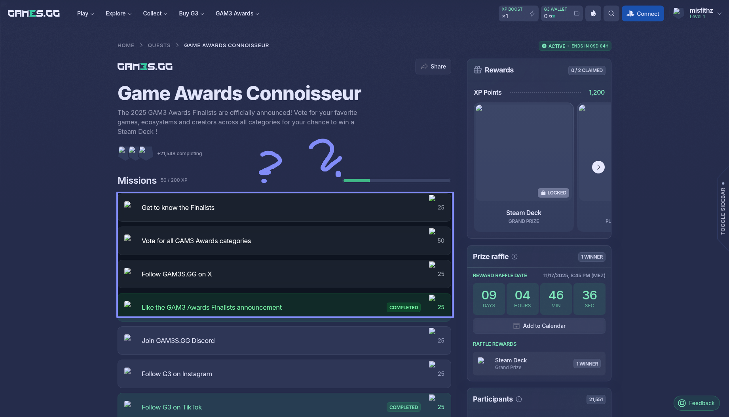The image size is (729, 417).
Task: Click the Participants info icon
Action: [519, 399]
